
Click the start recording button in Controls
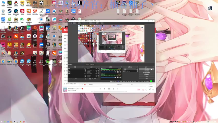point(147,71)
